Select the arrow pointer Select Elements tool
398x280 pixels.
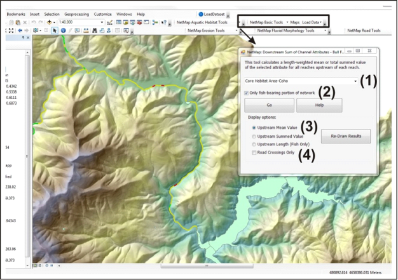point(53,30)
